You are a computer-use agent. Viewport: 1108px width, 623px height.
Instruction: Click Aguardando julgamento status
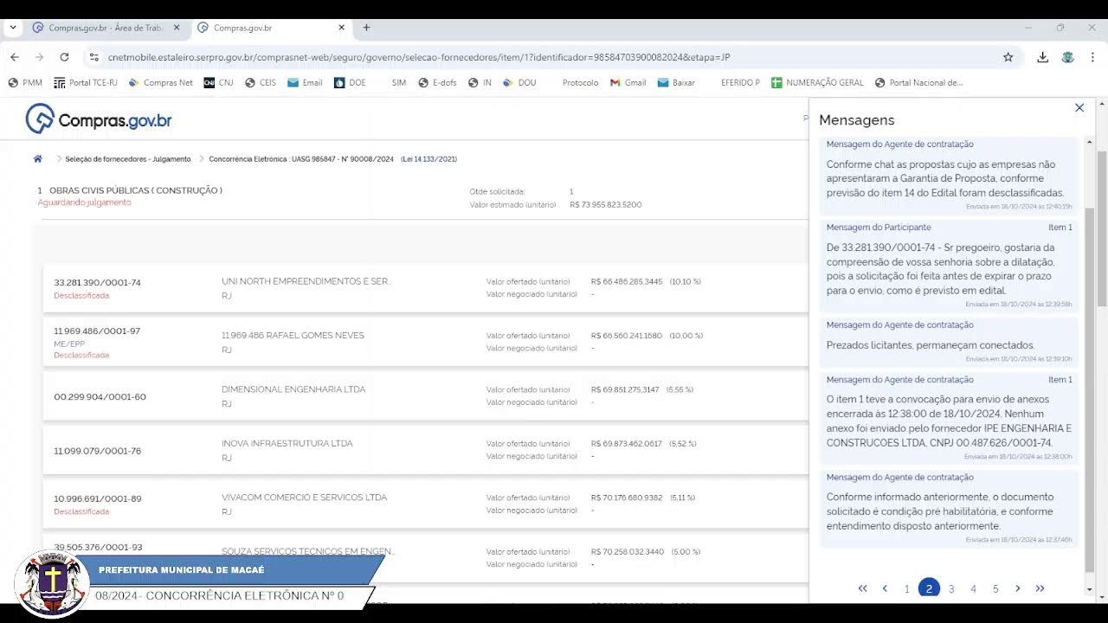(84, 202)
